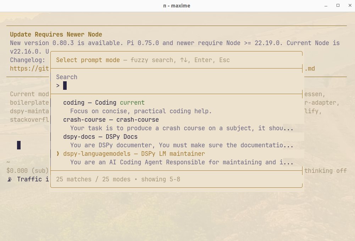Screen dimensions: 355x241
Task: Select the crash-course prompt mode
Action: (x=111, y=120)
